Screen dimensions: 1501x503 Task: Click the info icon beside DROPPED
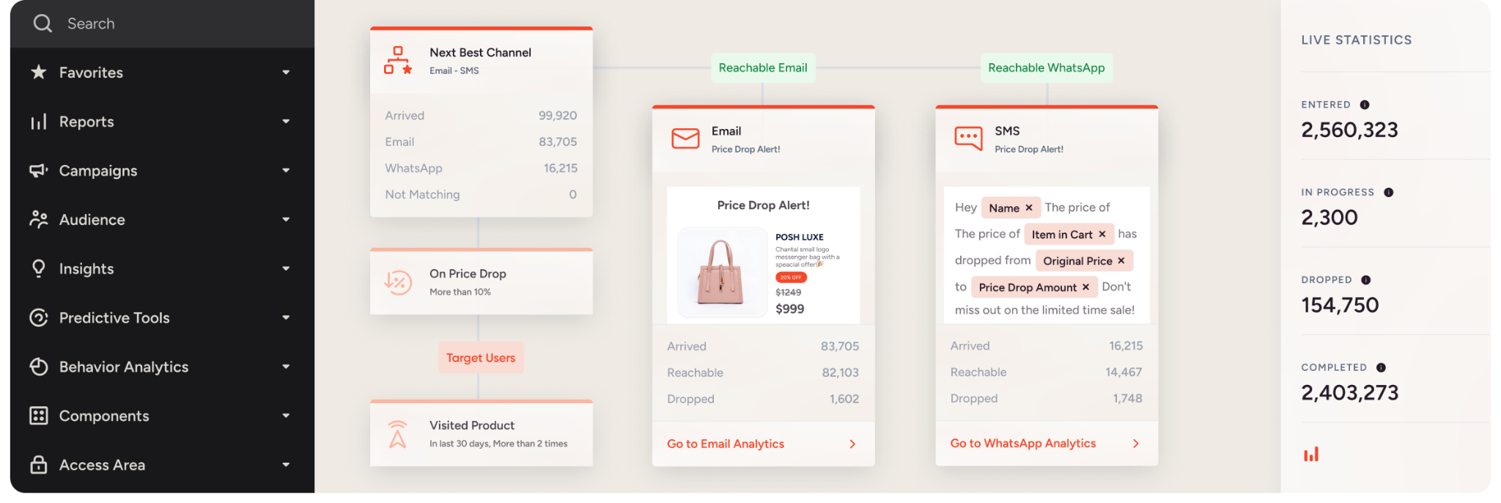[x=1365, y=280]
